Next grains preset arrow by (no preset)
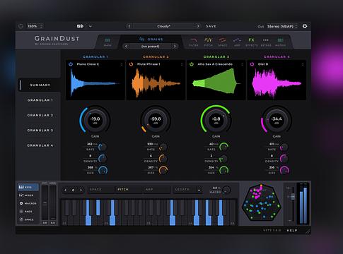The width and height of the screenshot is (343, 254). click(x=175, y=47)
